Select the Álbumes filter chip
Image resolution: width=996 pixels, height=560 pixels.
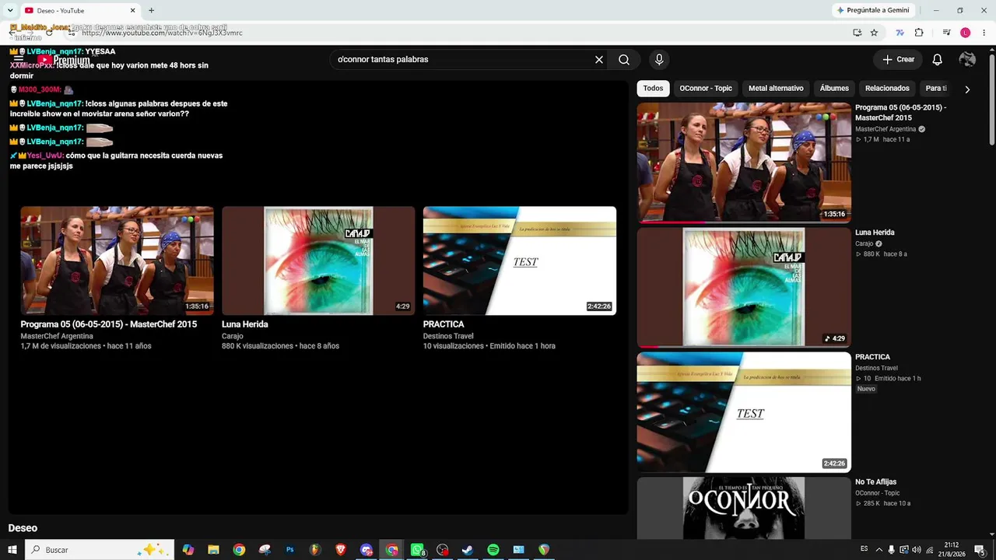[834, 89]
